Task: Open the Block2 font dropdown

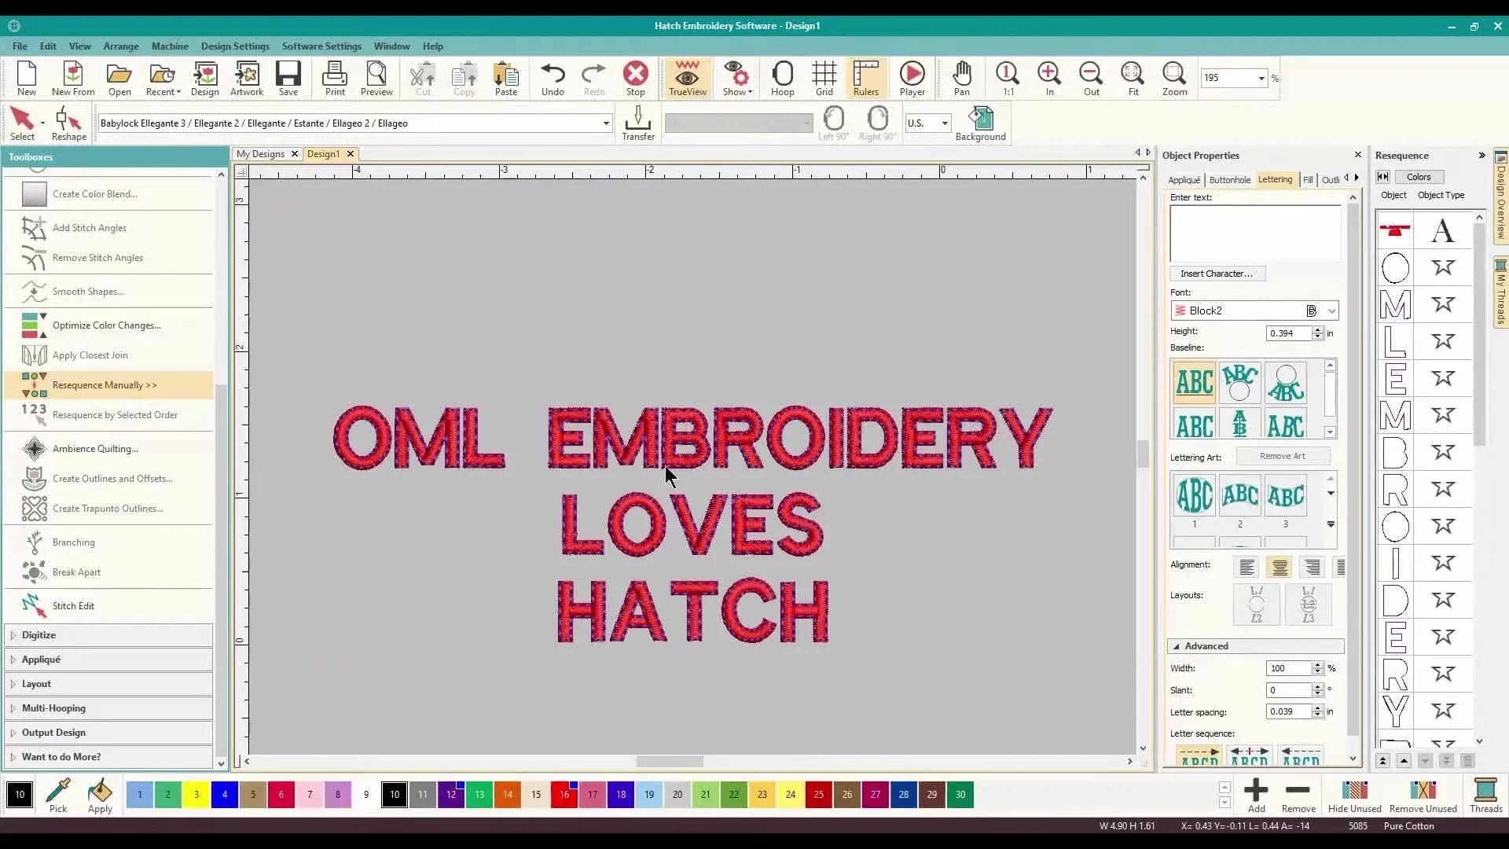Action: point(1331,311)
